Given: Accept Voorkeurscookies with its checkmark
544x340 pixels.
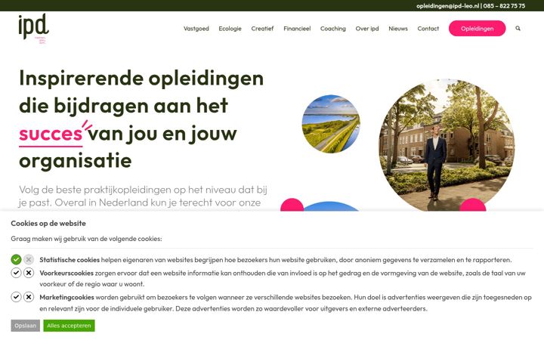Looking at the screenshot, I should (x=16, y=273).
